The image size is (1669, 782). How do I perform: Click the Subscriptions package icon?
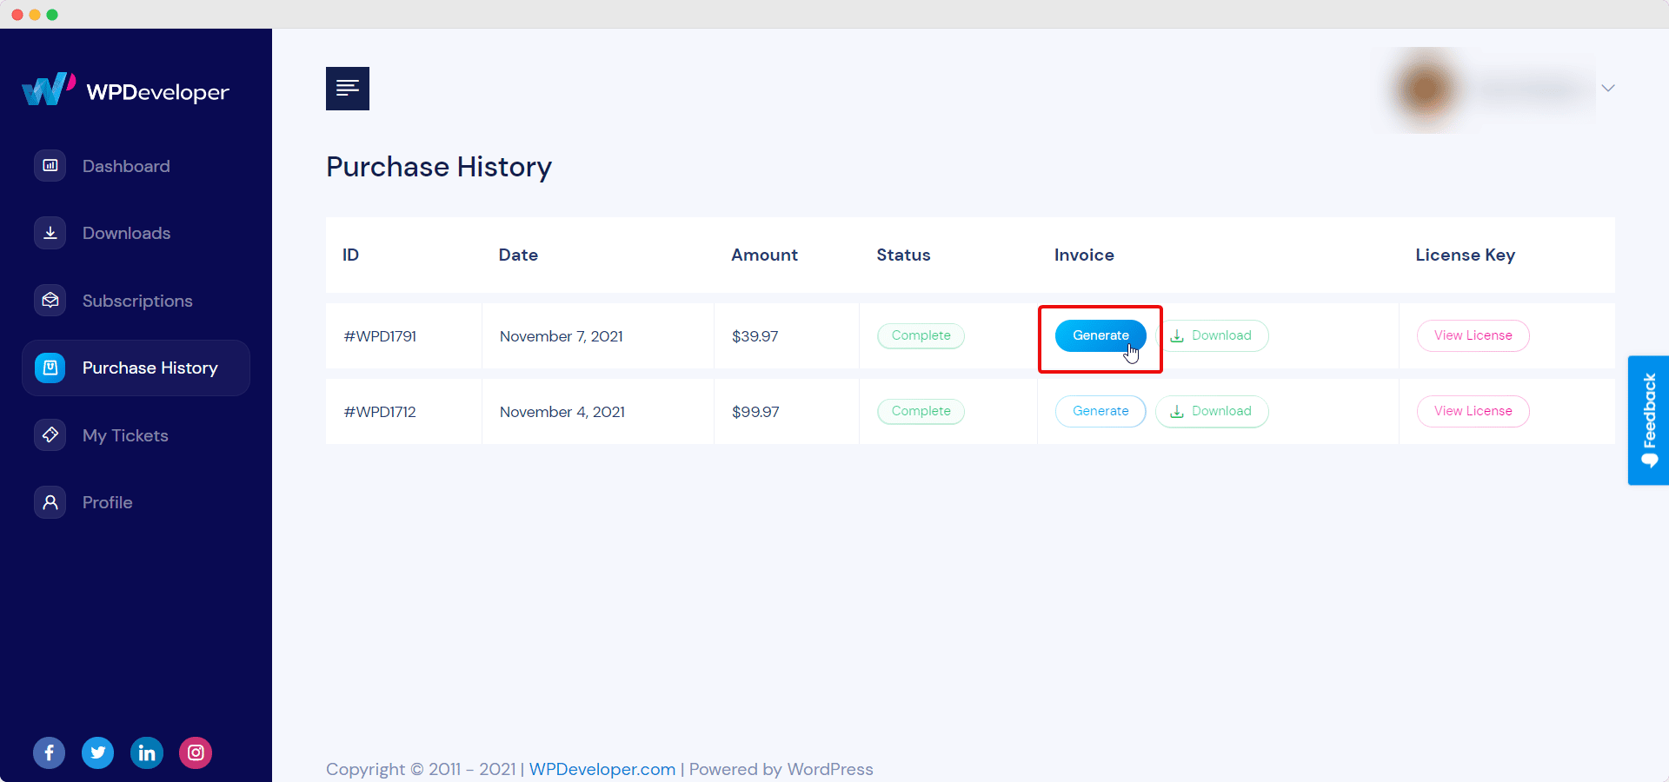coord(50,300)
